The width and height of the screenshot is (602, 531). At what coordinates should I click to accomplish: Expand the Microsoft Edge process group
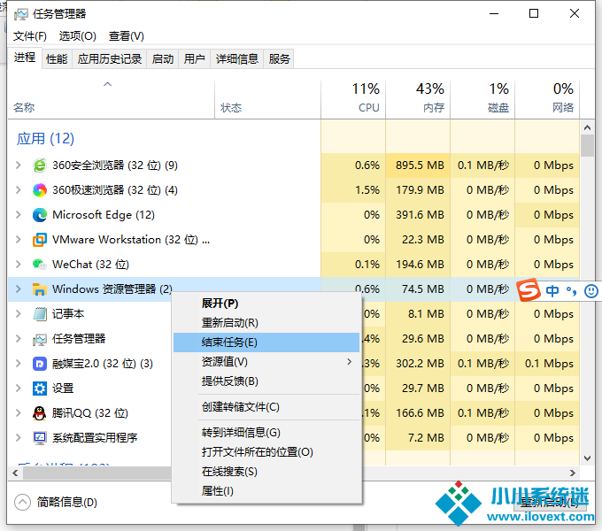[x=18, y=215]
